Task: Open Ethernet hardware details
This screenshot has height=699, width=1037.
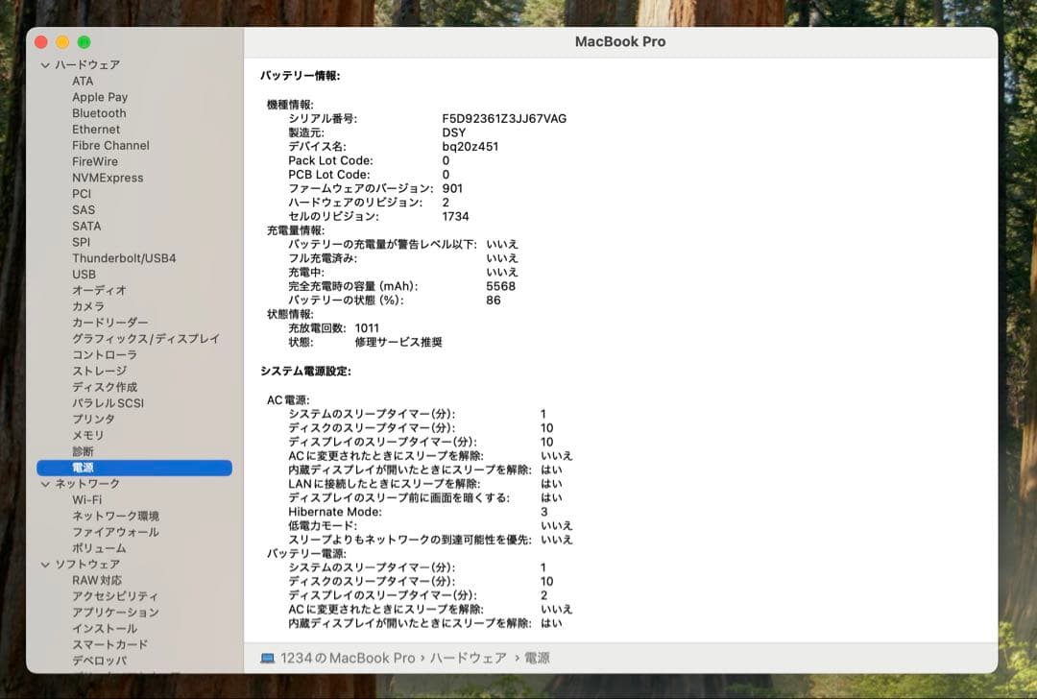Action: tap(95, 129)
